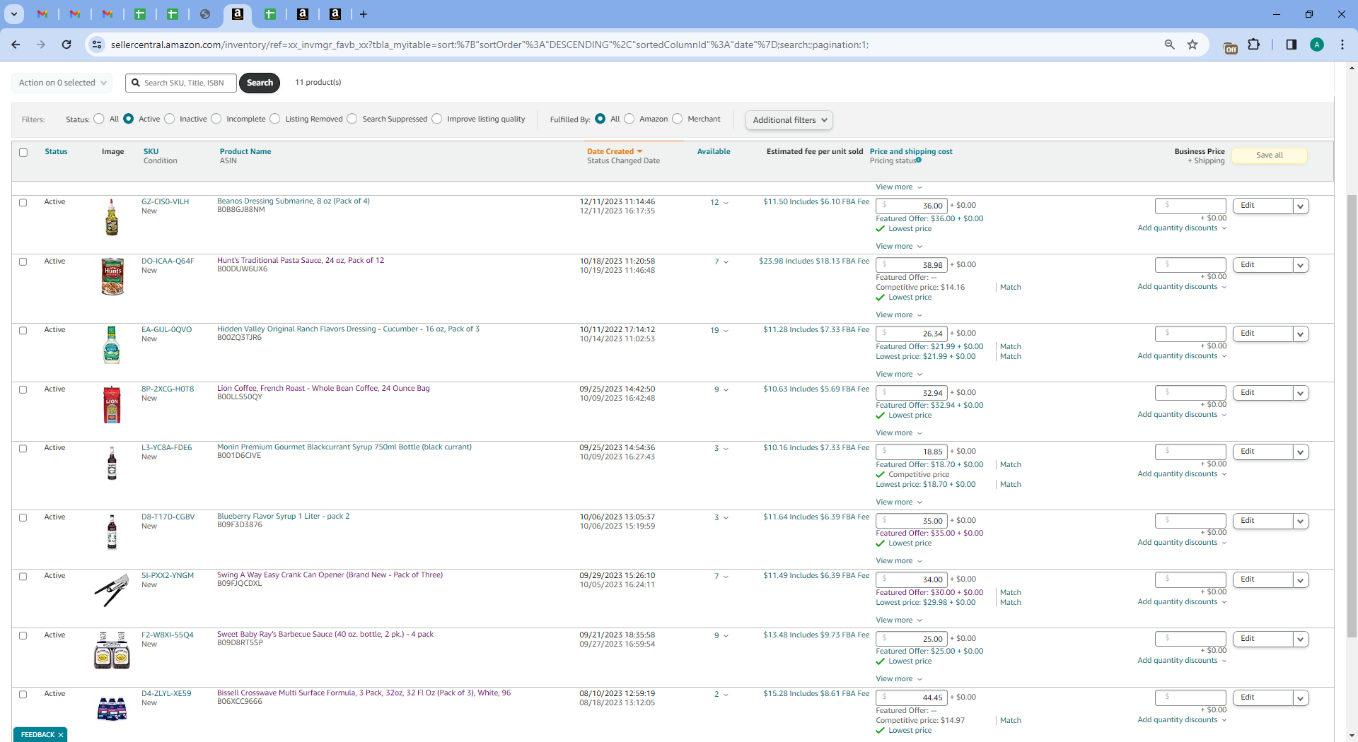Open Edit dropdown arrow for Hunt's Pasta Sauce
The height and width of the screenshot is (742, 1358).
(x=1301, y=266)
